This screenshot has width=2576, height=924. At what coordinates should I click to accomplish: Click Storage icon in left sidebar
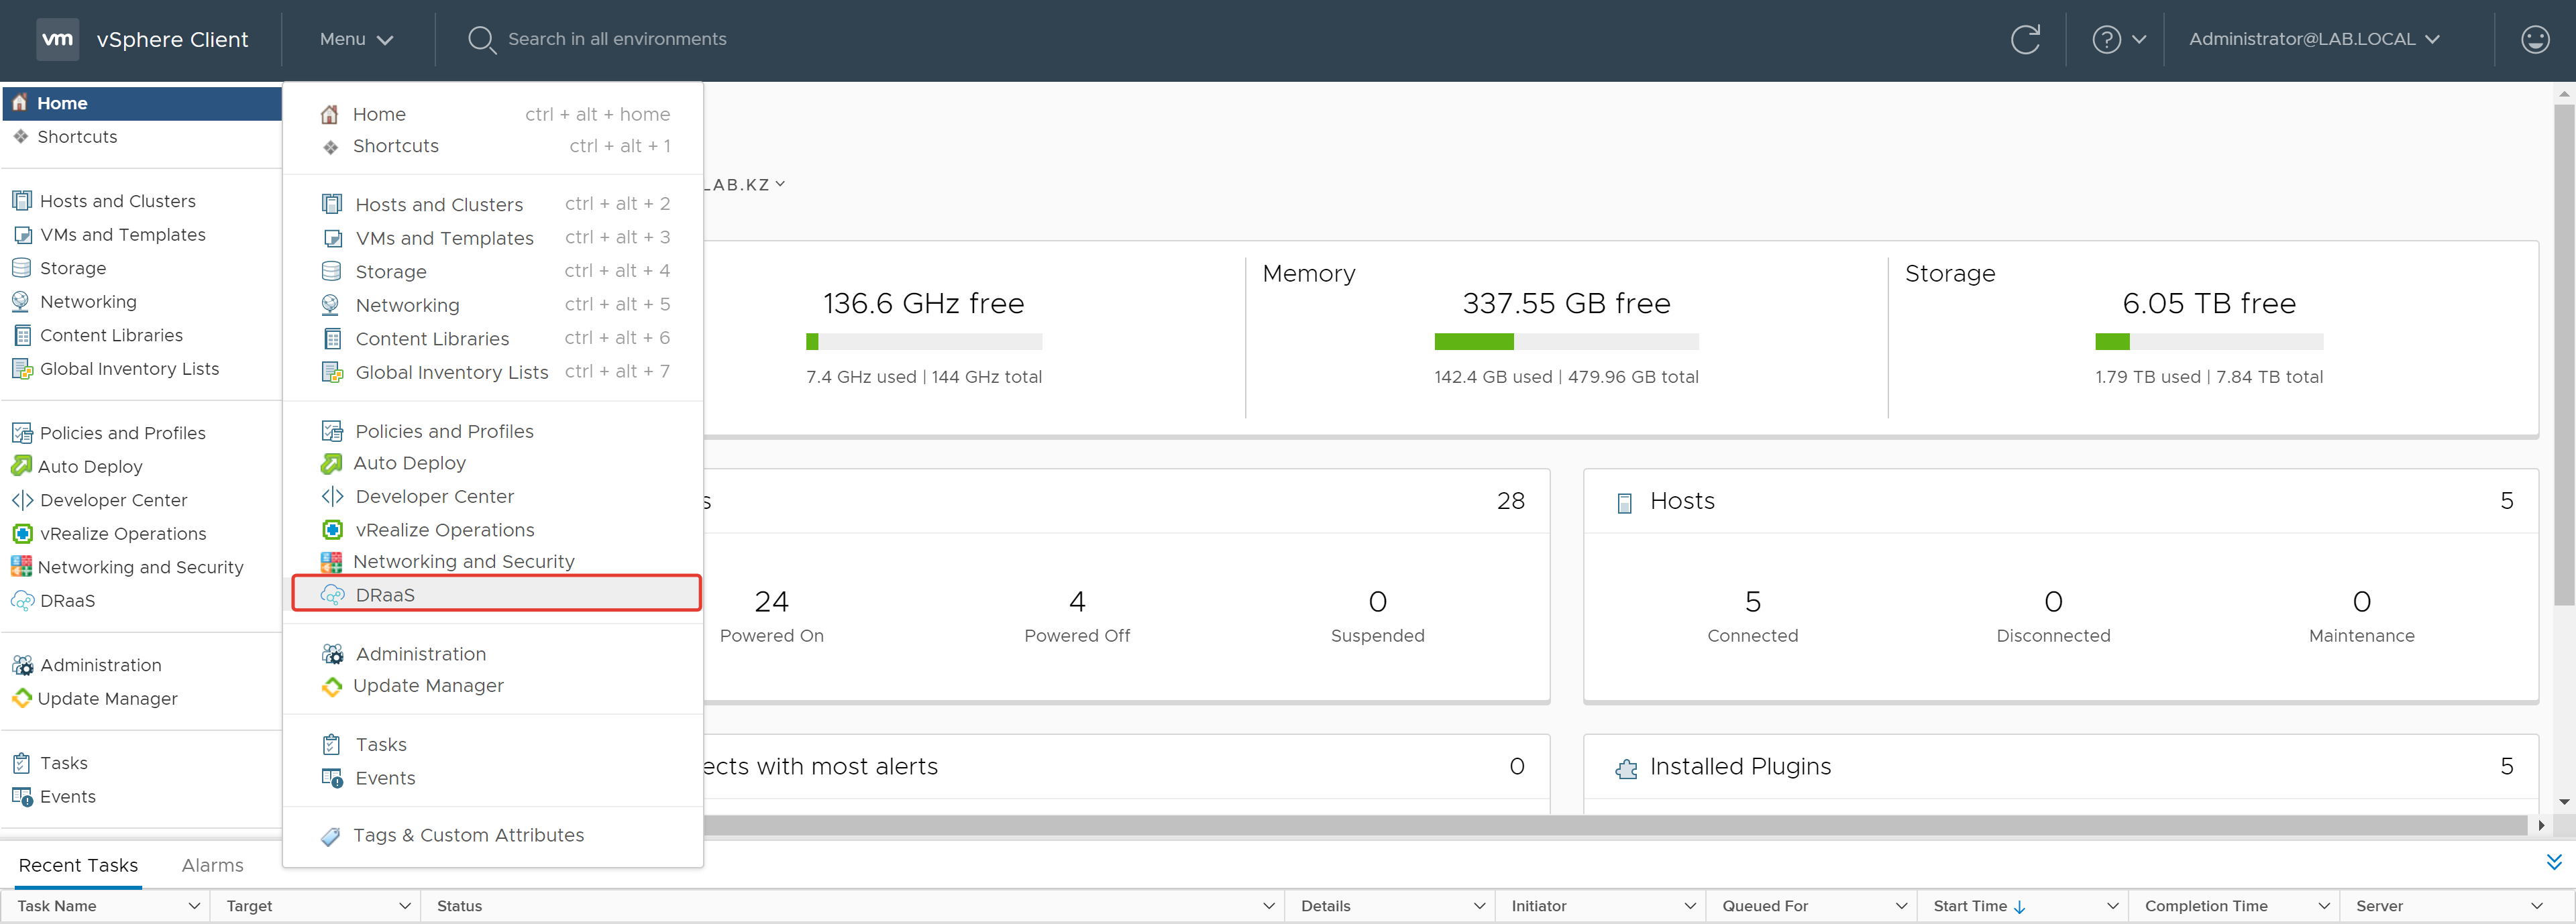coord(21,268)
